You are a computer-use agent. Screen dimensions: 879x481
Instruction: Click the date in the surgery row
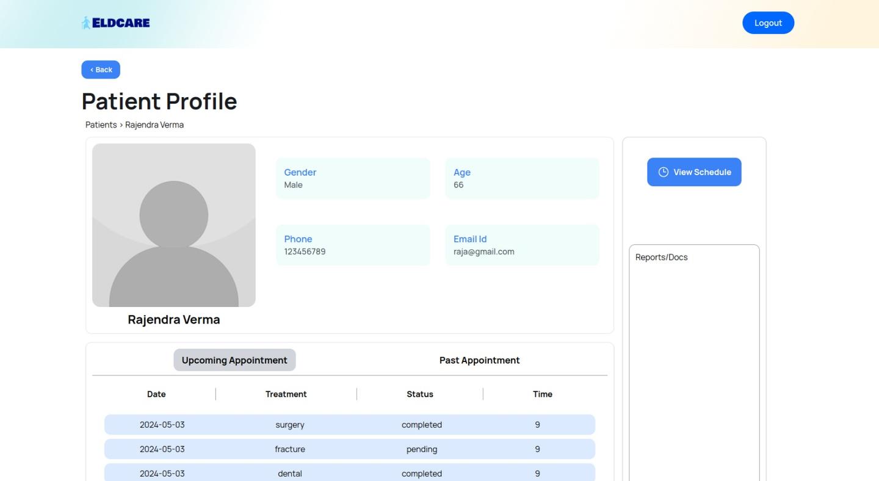162,425
